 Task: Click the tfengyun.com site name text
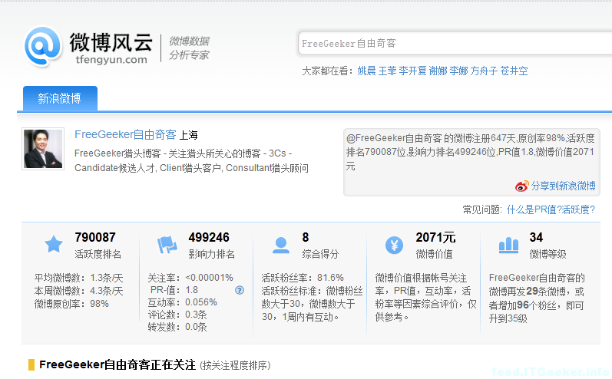111,60
